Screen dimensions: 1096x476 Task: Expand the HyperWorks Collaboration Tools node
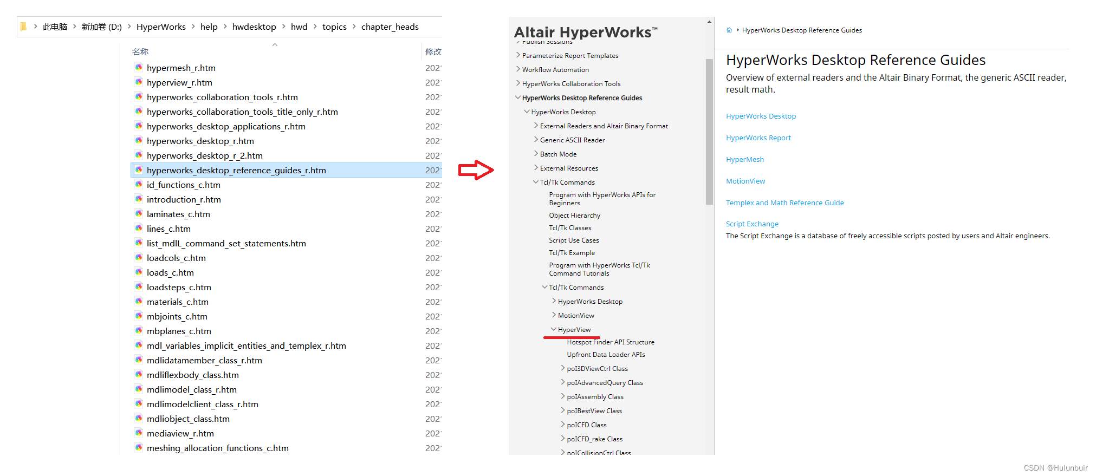tap(518, 83)
